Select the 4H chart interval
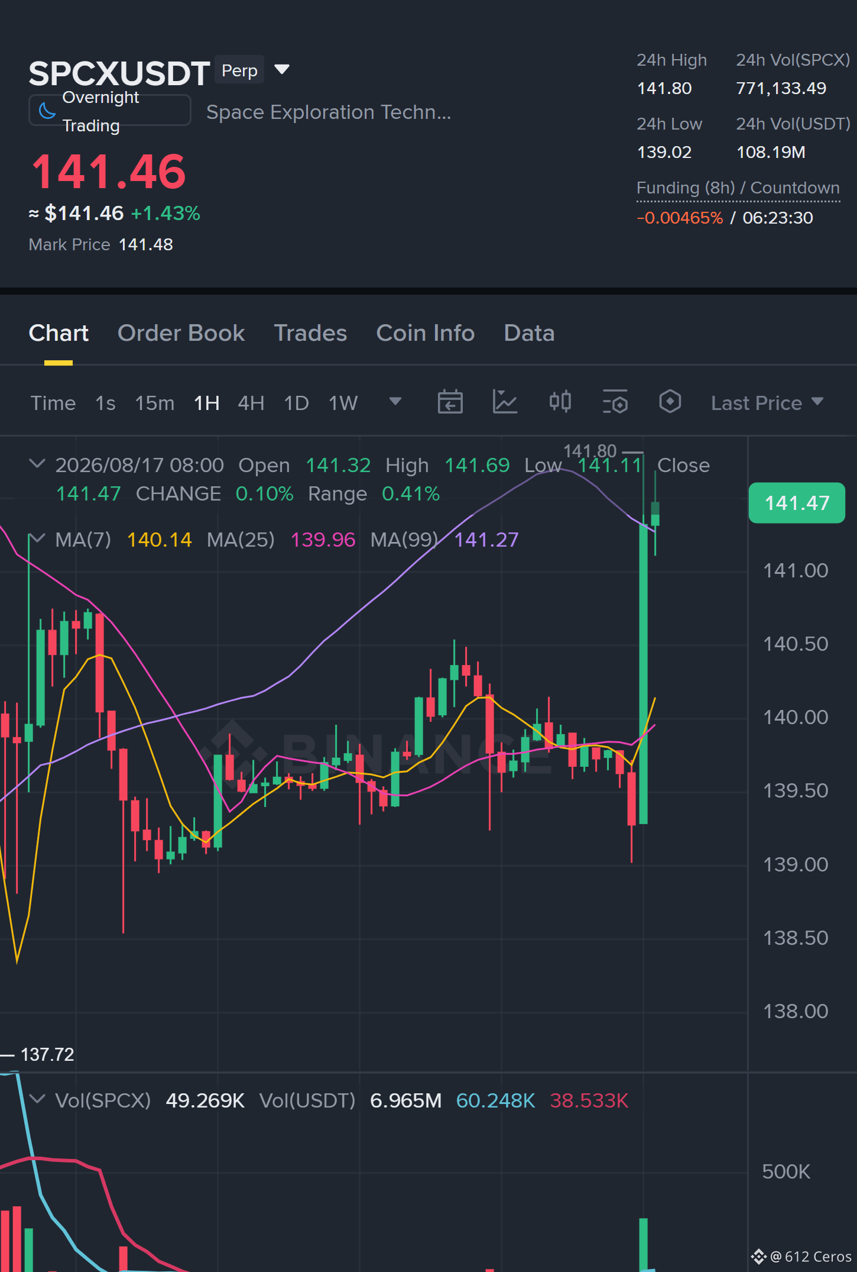This screenshot has height=1272, width=857. [251, 403]
